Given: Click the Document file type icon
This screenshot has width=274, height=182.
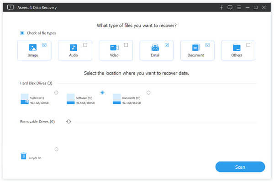Looking at the screenshot, I should [196, 48].
